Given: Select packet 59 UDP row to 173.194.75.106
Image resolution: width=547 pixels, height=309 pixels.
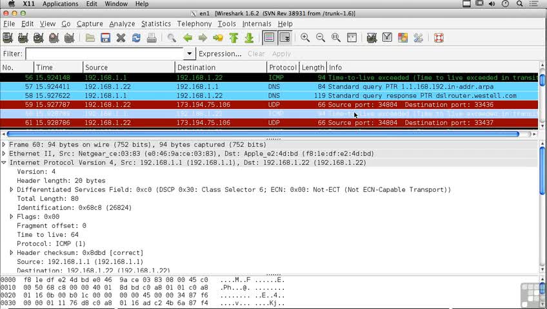Looking at the screenshot, I should [270, 105].
